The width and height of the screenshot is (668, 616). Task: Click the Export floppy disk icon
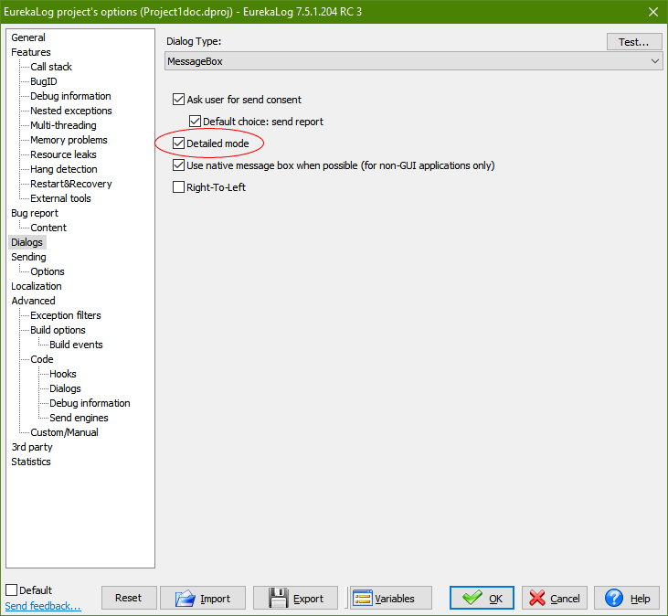[x=279, y=599]
